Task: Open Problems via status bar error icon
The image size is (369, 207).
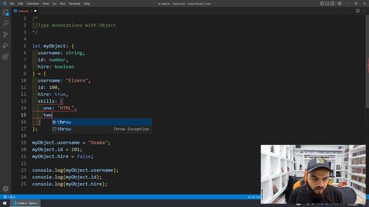Action: (x=6, y=197)
